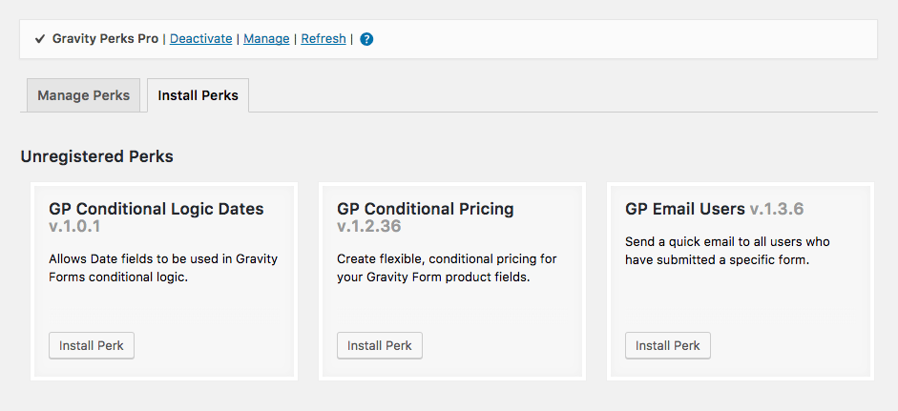Click the GP Email Users title
The width and height of the screenshot is (898, 411).
coord(685,209)
